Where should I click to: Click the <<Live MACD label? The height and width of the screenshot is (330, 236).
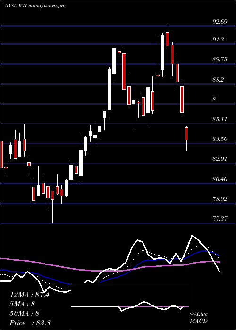pos(199,318)
